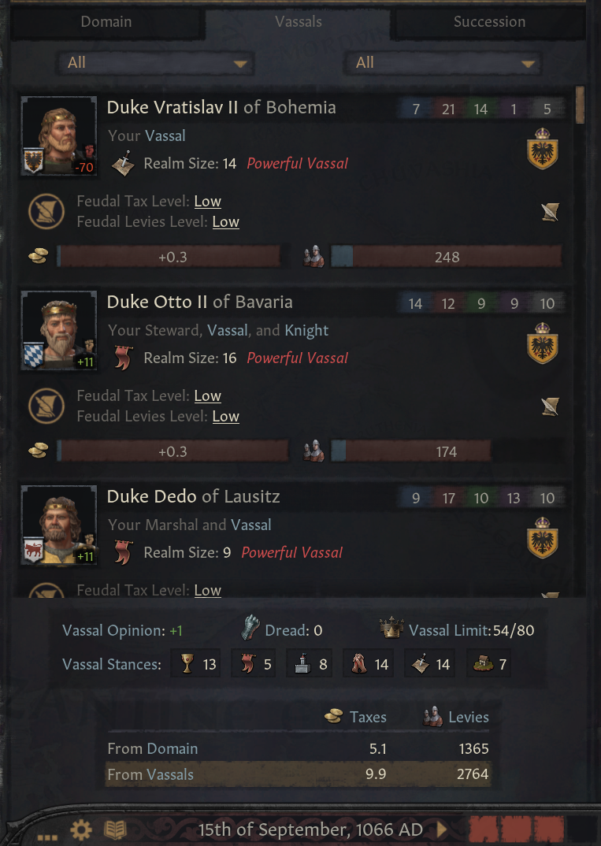Open the encyclopedia book icon
Screen dimensions: 601x846
(x=116, y=829)
